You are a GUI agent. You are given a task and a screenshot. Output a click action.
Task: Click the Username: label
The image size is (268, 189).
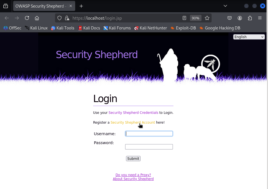click(105, 134)
